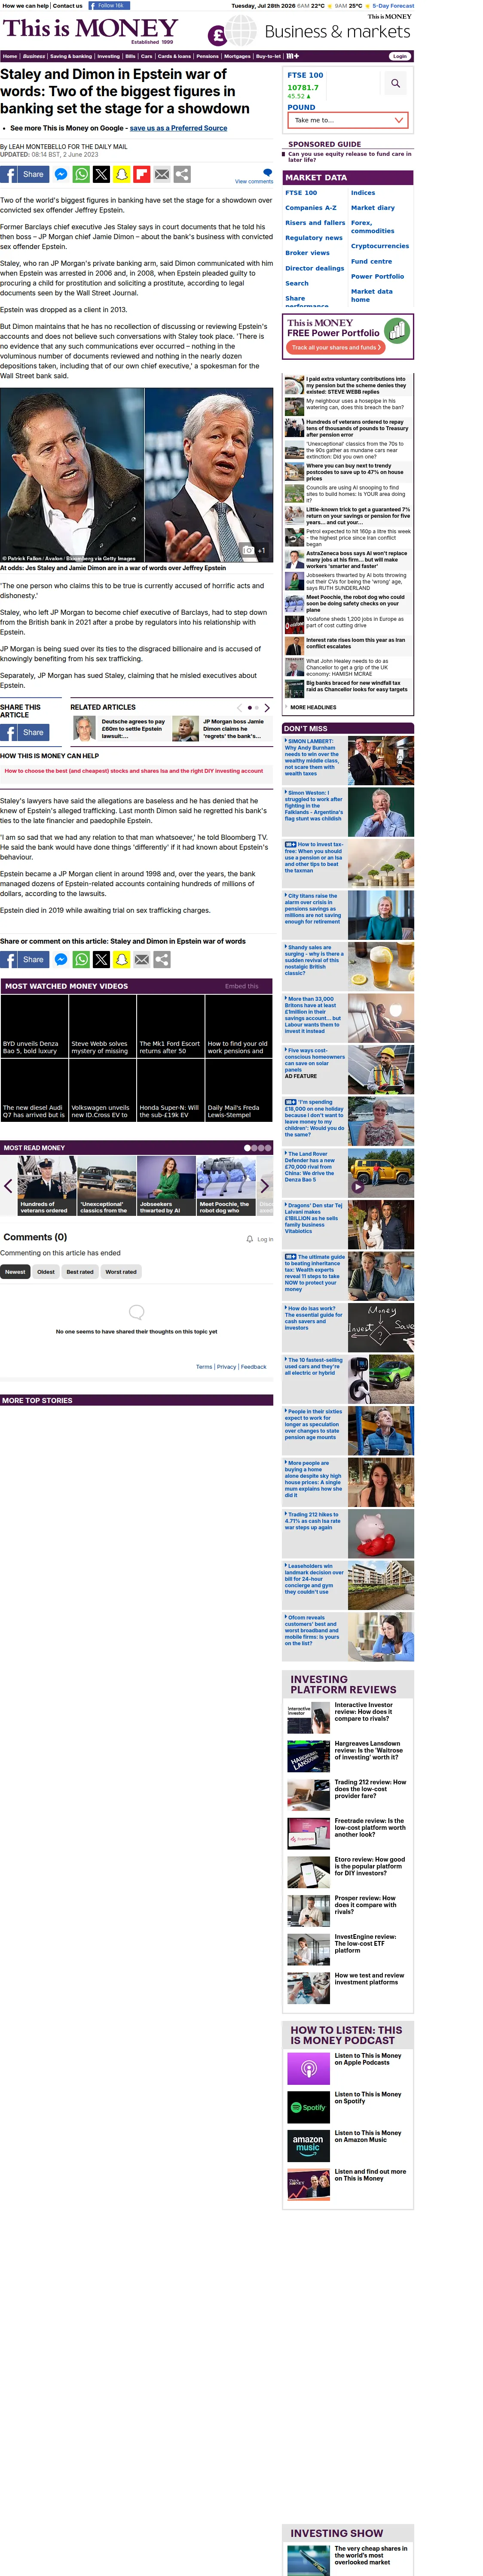The image size is (483, 2576).
Task: Open Saving & banking navigation tab
Action: tap(71, 56)
